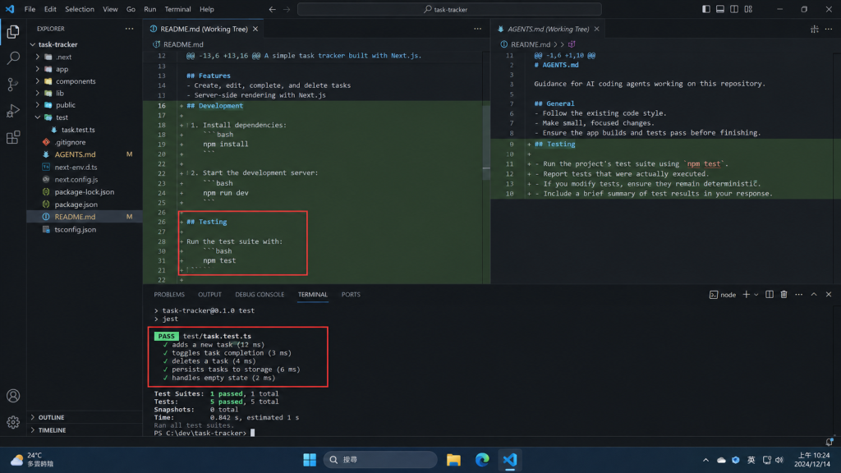Collapse the test folder
The image size is (841, 473).
pyautogui.click(x=38, y=117)
